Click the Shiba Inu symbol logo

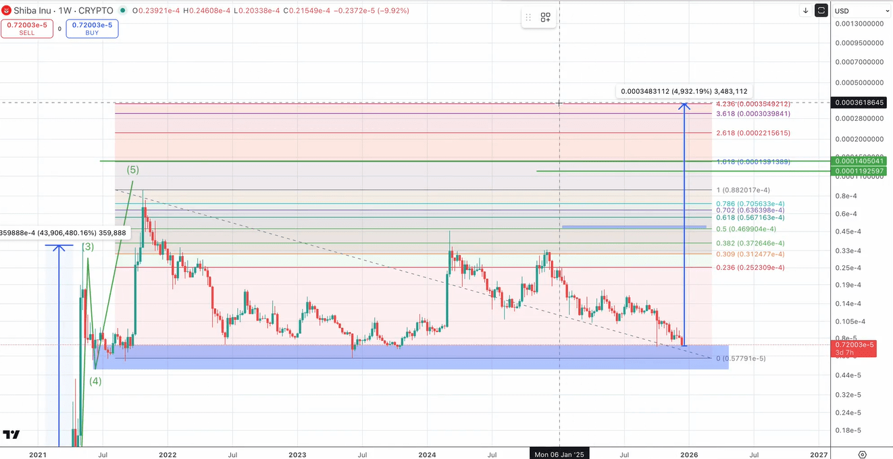[7, 11]
